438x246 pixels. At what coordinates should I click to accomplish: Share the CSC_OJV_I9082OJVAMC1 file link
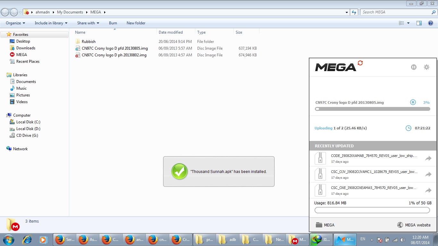(x=428, y=174)
